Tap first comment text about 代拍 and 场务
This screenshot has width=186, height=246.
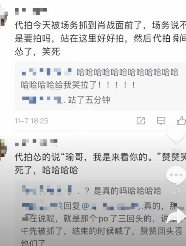(x=100, y=39)
